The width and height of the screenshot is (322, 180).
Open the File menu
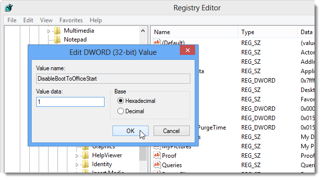pos(12,20)
